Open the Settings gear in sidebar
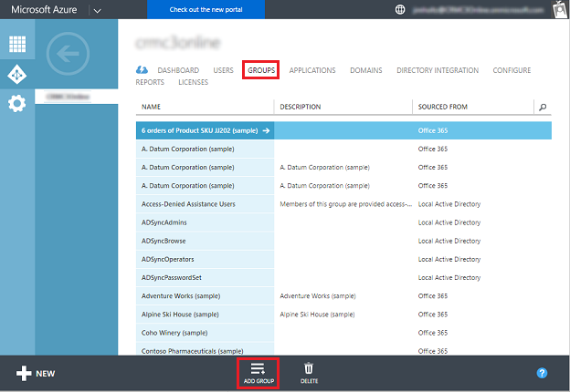This screenshot has width=570, height=392. click(17, 103)
